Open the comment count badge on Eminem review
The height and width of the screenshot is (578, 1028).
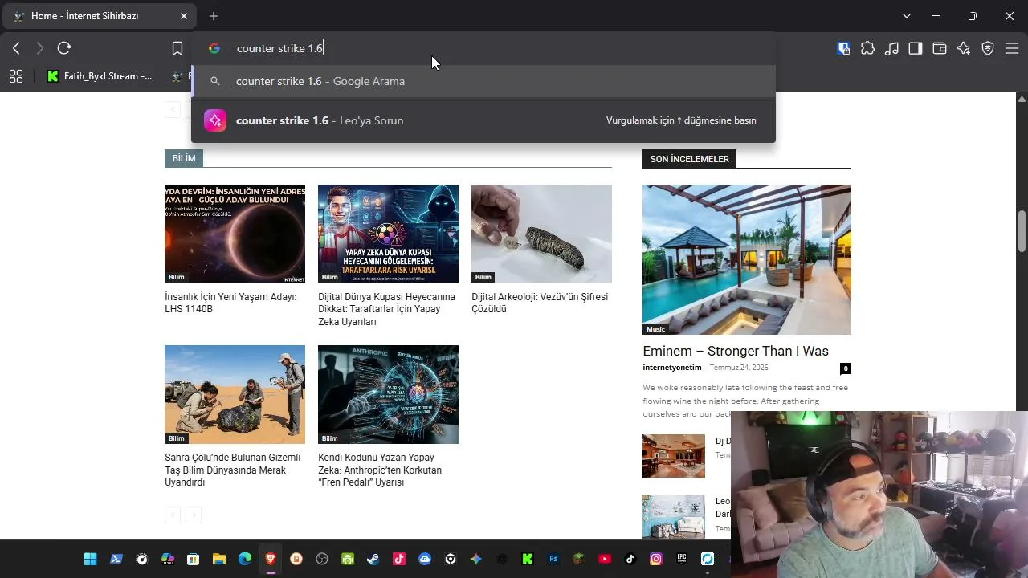pos(846,368)
